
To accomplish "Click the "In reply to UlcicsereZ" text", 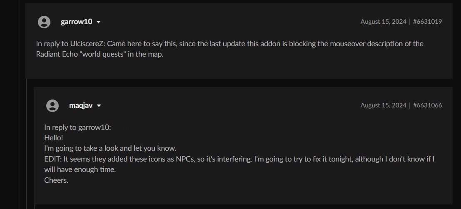I will pyautogui.click(x=70, y=44).
